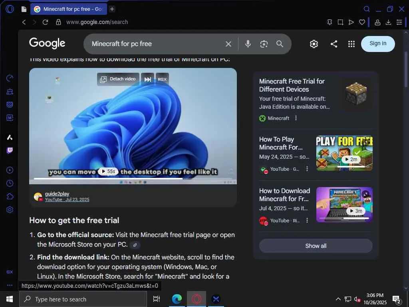Open Twitch in the sidebar

click(x=10, y=150)
